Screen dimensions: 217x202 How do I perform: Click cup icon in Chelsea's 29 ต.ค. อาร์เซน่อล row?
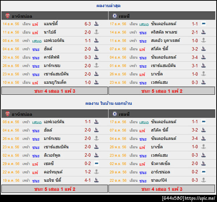click(203, 172)
